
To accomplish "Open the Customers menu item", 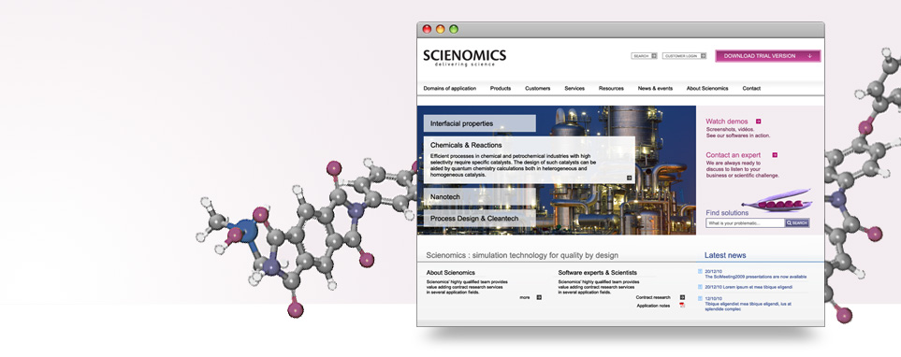I will 538,89.
